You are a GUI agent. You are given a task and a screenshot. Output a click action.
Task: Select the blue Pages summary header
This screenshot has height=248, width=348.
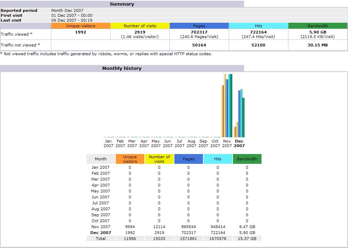point(199,26)
